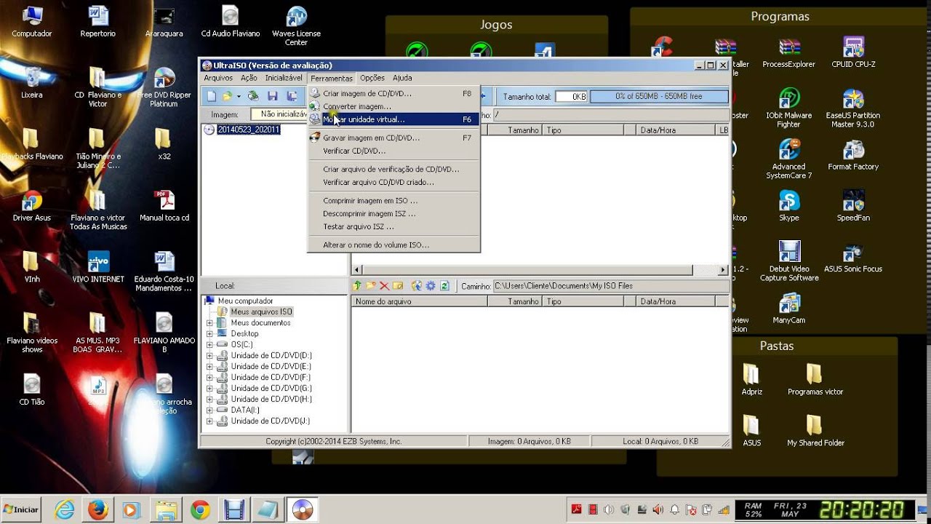Click right arrow of image list scrollbar

click(x=723, y=269)
